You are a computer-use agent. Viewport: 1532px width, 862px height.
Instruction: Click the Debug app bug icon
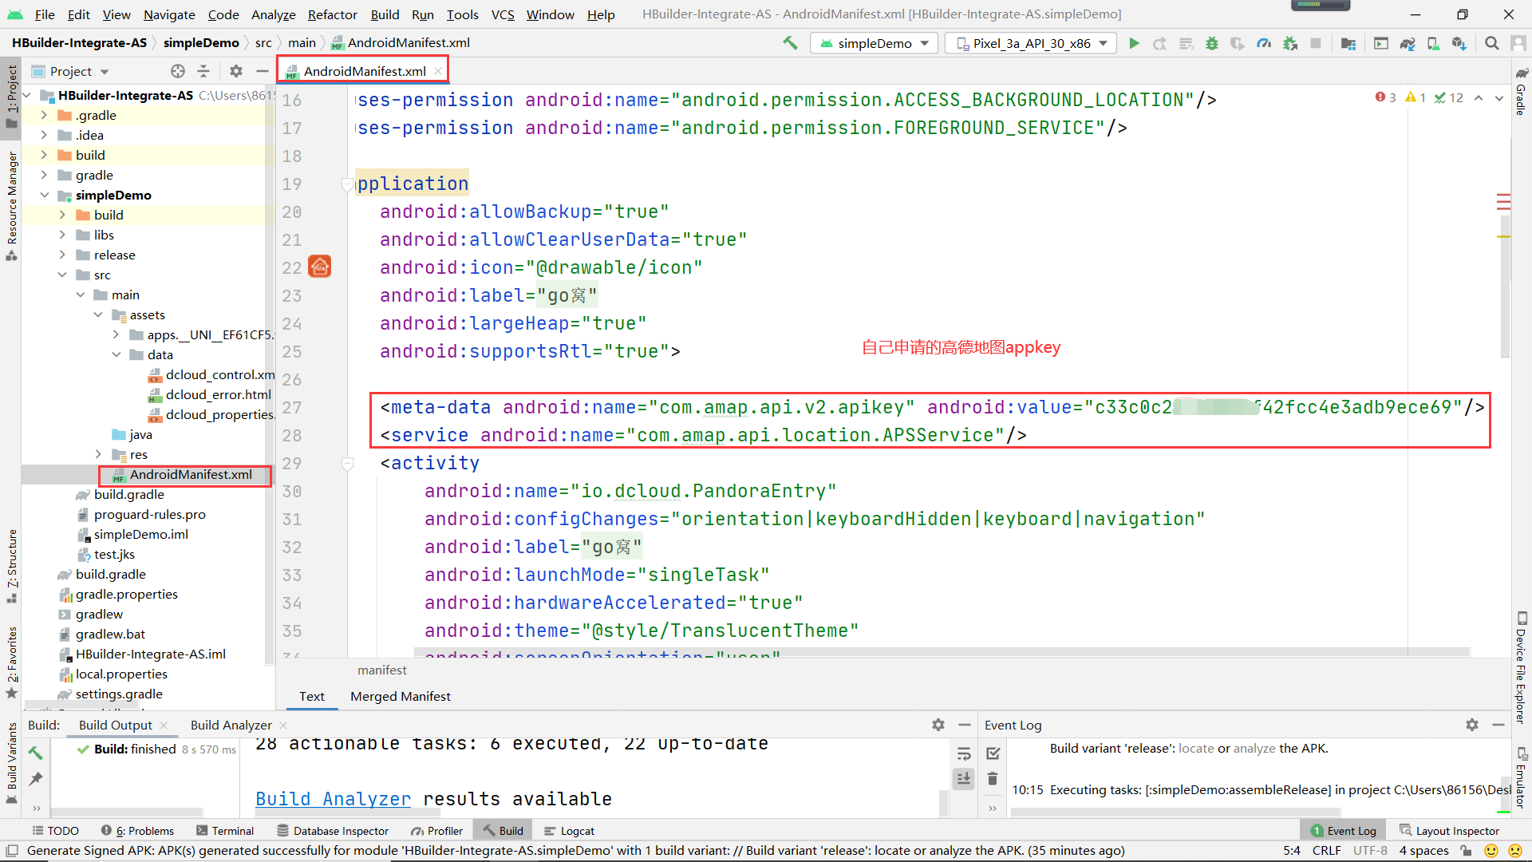[1212, 43]
